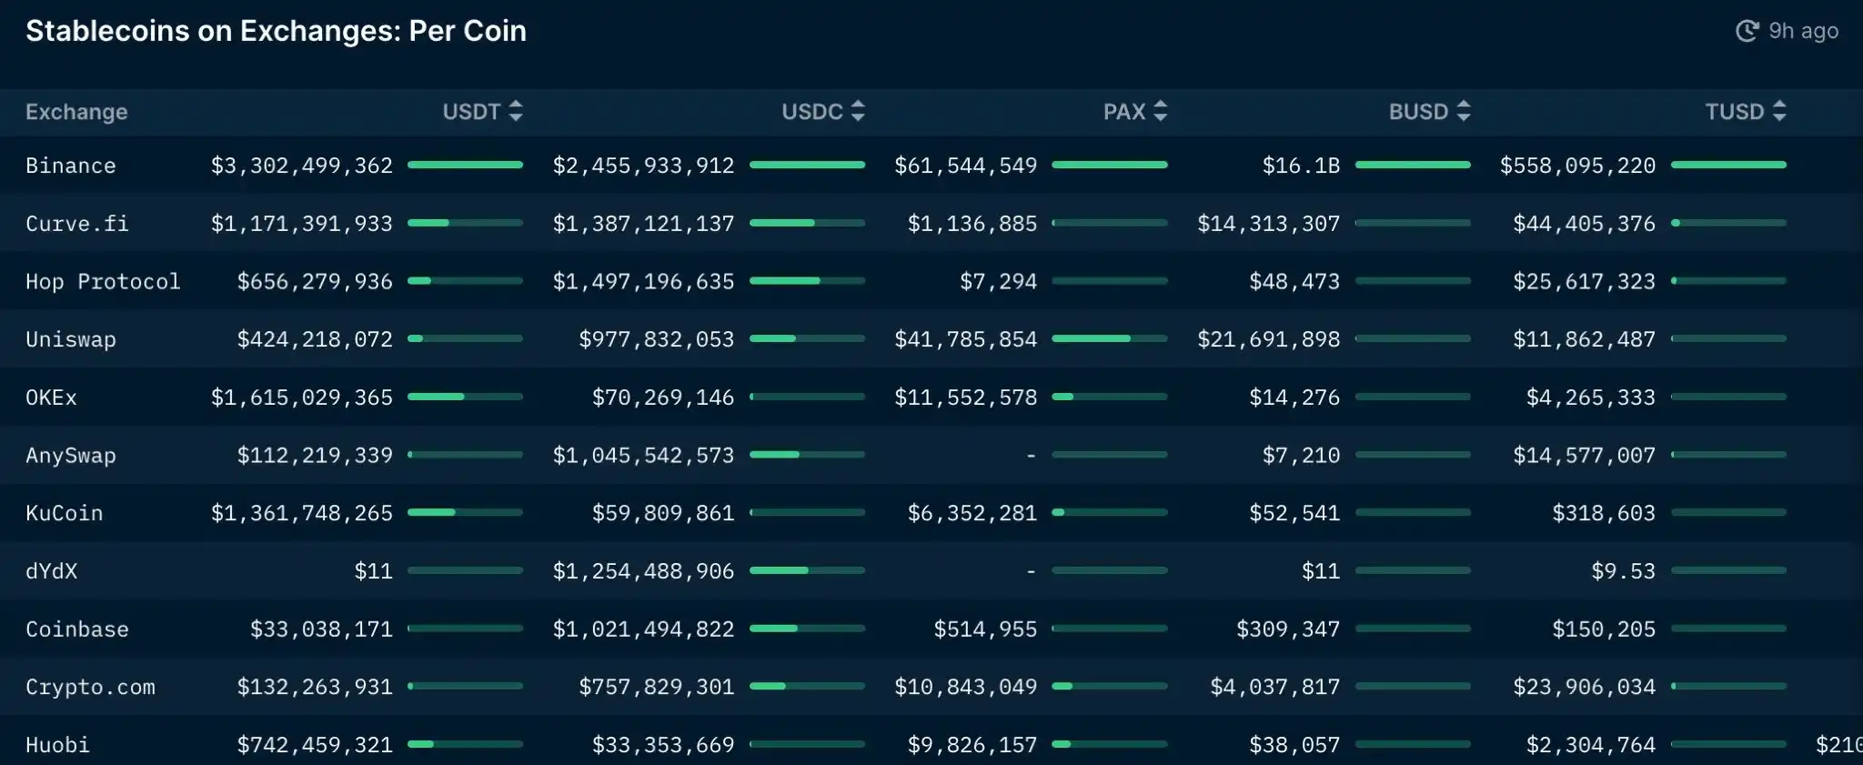The width and height of the screenshot is (1863, 765).
Task: Click the dYdX USDC amount $1,254,488,906
Action: (x=643, y=571)
